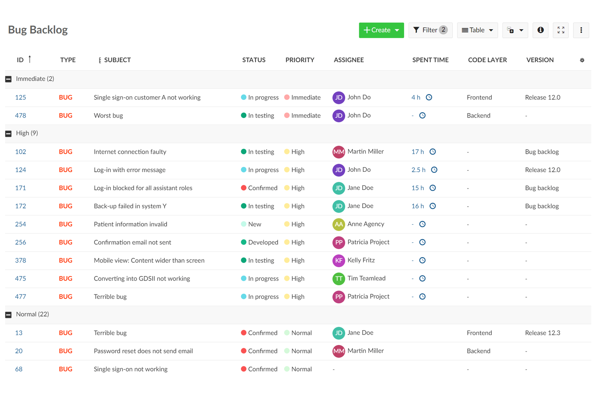Open the logged time link 2.5 h
This screenshot has height=396, width=594.
tap(418, 170)
